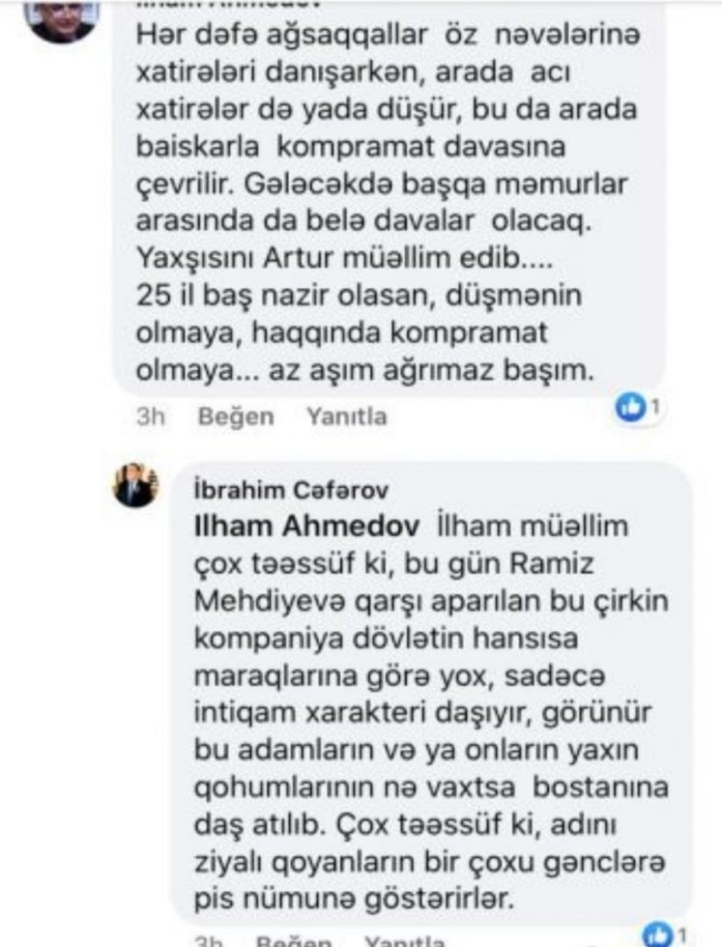The height and width of the screenshot is (947, 722).
Task: Reply to İbrahim using bottom 'Yanıtla'
Action: pyautogui.click(x=405, y=941)
